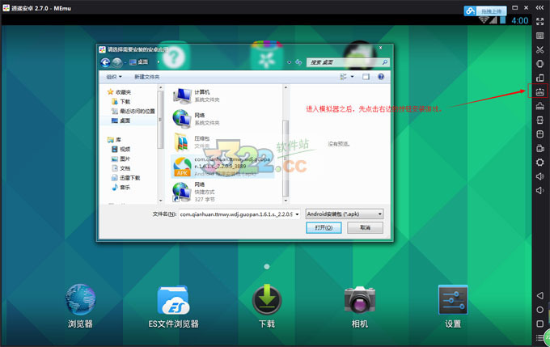
Task: Select 压缩包 folder in file list
Action: (224, 142)
